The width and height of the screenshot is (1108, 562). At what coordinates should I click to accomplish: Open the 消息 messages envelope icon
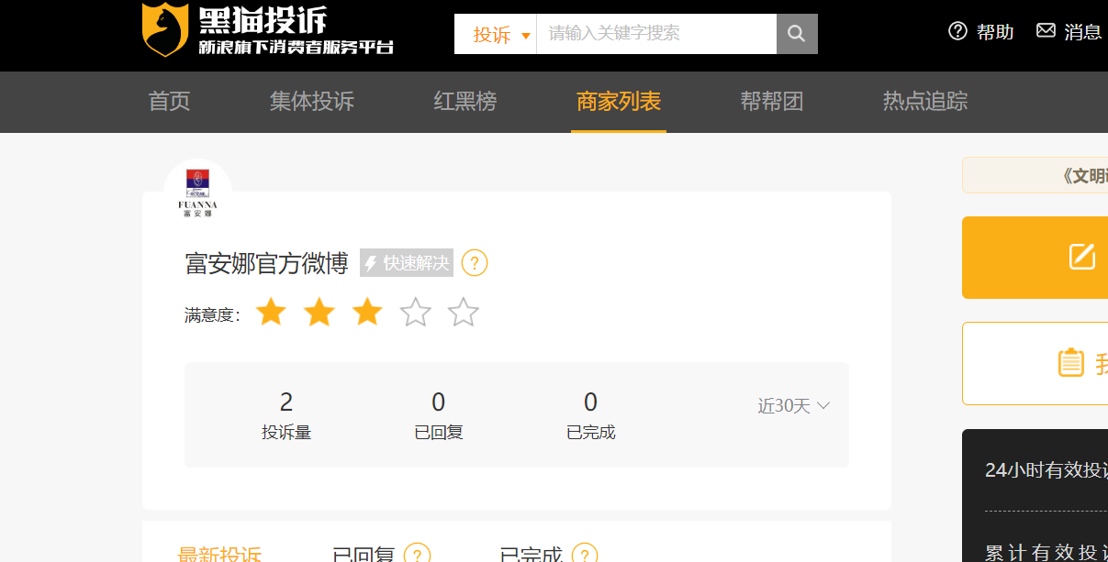[1046, 31]
